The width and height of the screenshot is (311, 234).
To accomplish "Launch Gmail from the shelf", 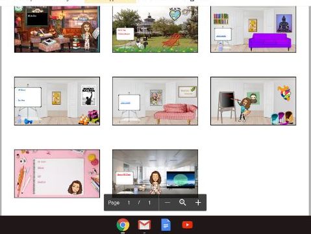I will pos(144,225).
